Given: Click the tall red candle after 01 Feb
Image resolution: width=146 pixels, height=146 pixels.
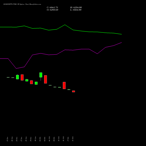Looking at the screenshot, I should tap(46, 79).
